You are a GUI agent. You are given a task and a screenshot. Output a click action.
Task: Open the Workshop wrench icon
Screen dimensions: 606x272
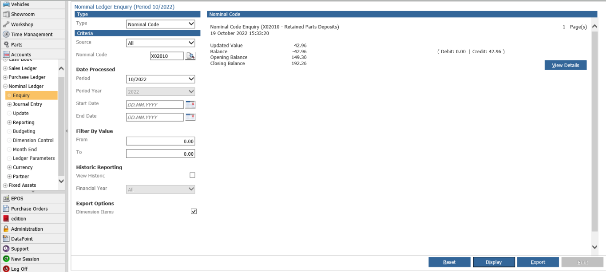[6, 24]
